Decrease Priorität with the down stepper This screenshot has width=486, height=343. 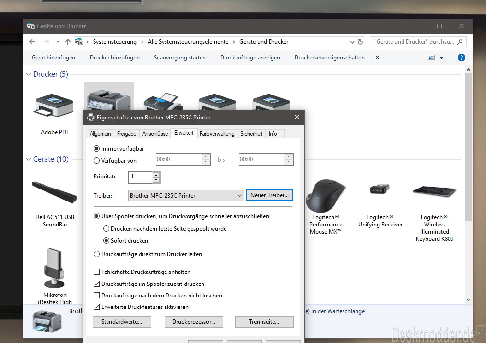click(x=156, y=180)
